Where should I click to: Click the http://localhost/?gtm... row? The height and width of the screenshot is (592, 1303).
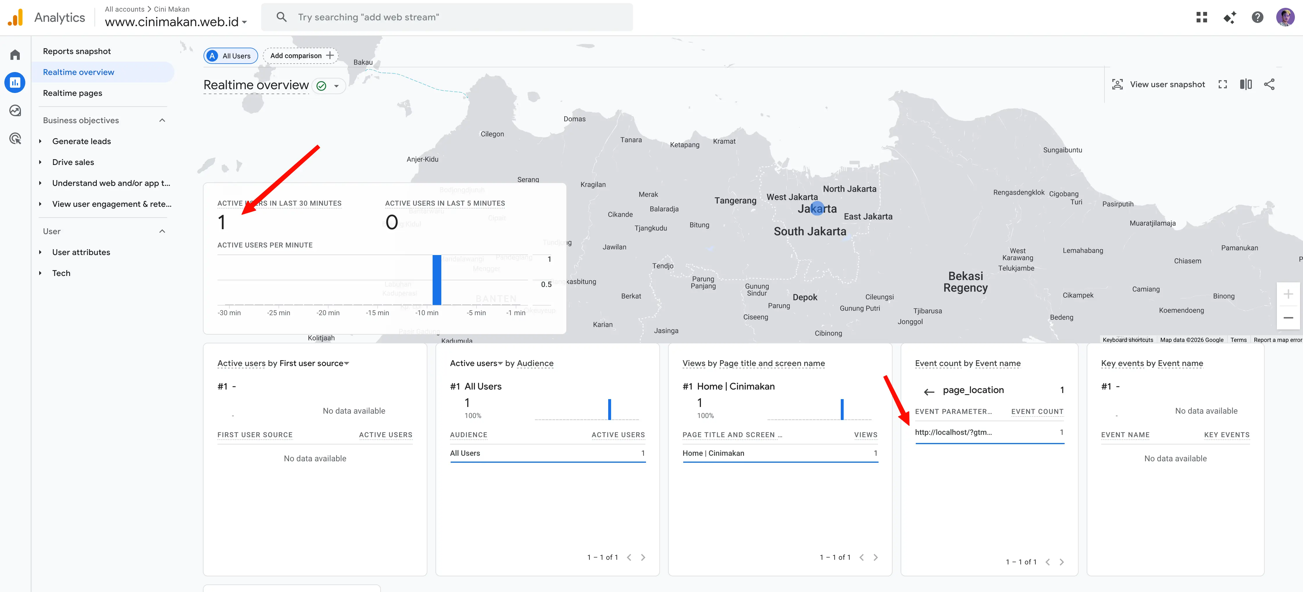(989, 432)
